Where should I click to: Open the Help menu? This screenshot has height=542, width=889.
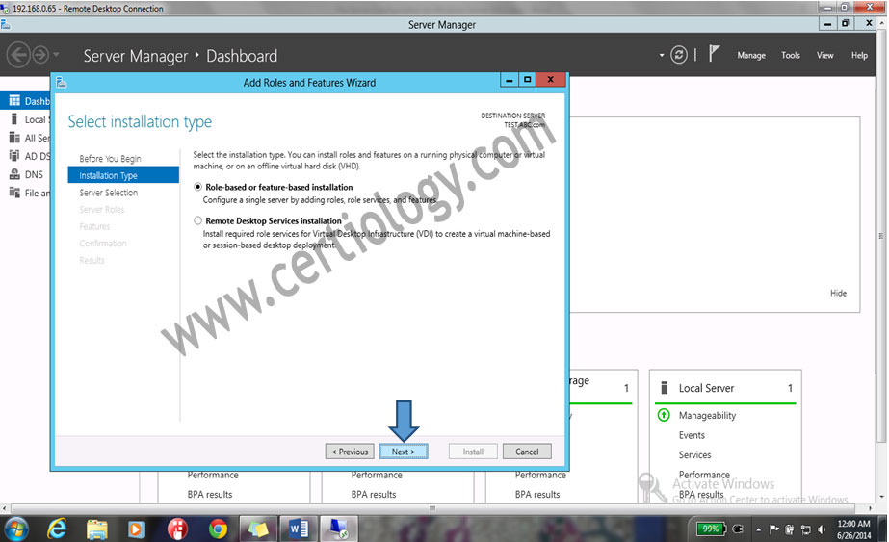859,56
